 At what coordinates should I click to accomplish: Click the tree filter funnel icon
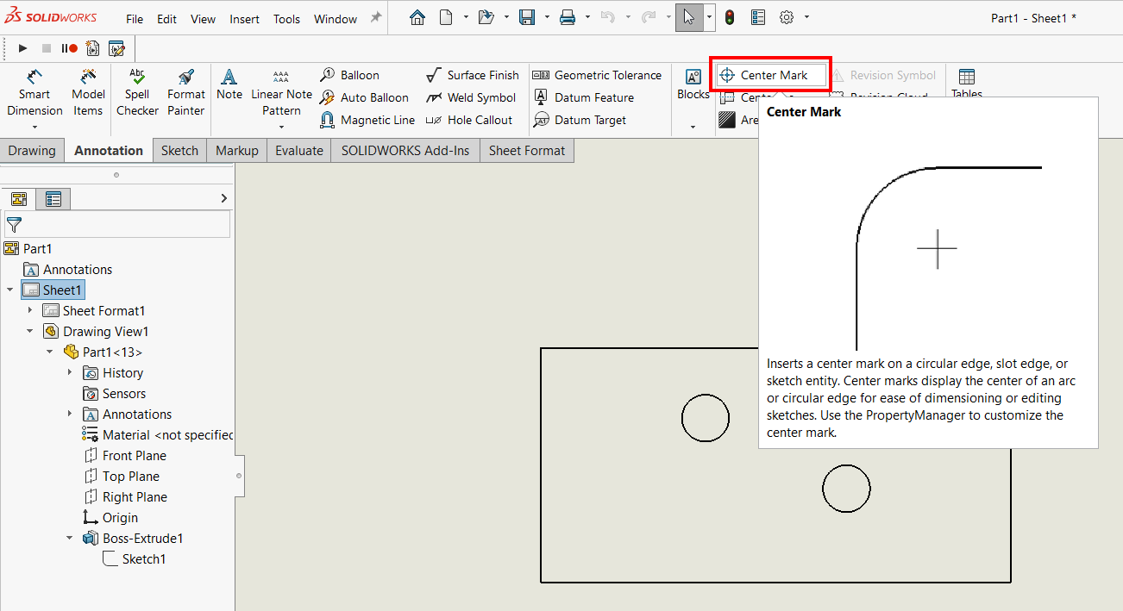(x=14, y=225)
